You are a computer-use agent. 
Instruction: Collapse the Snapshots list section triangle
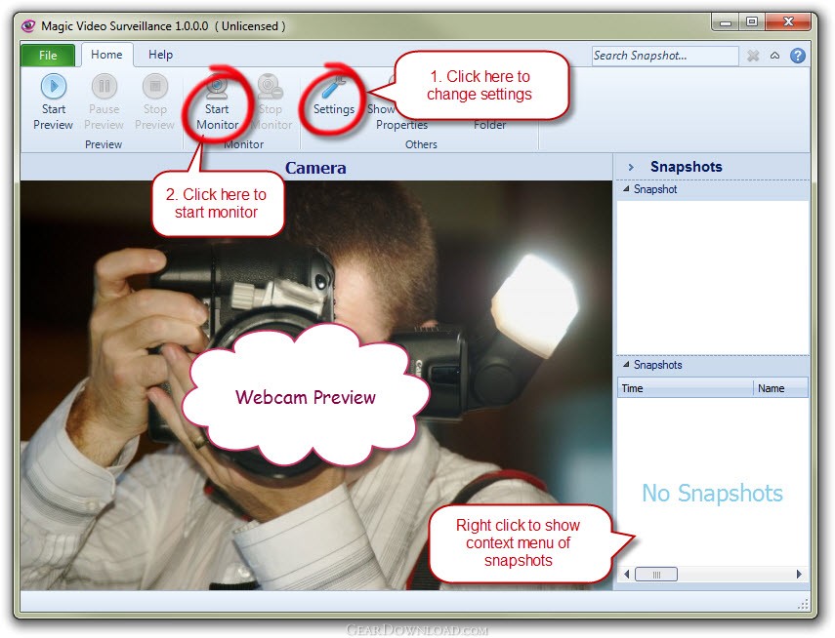pos(626,365)
